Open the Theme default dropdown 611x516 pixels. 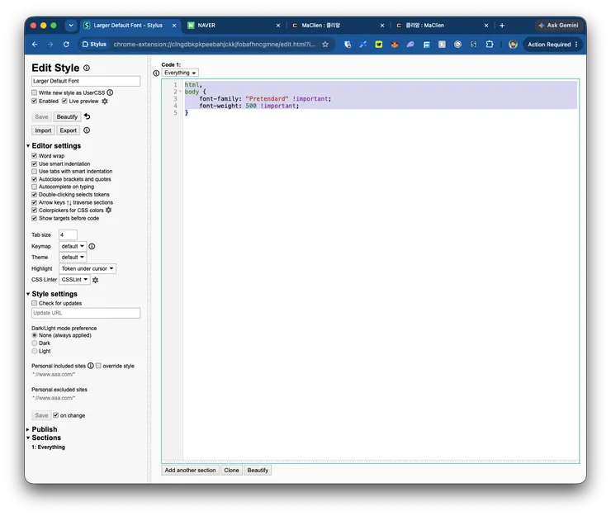pos(73,258)
